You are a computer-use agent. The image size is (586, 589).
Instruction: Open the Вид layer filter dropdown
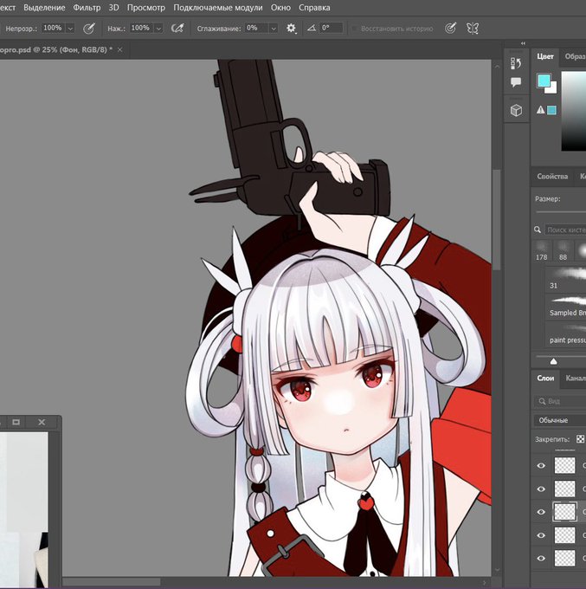[x=560, y=401]
